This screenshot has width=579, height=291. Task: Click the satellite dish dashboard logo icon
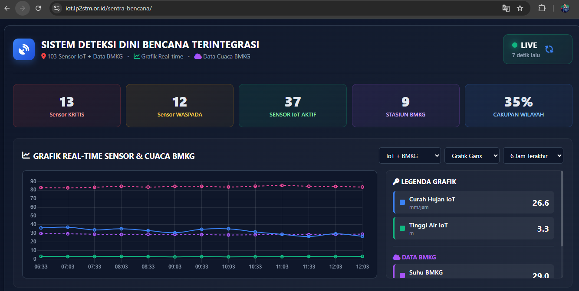pyautogui.click(x=23, y=49)
